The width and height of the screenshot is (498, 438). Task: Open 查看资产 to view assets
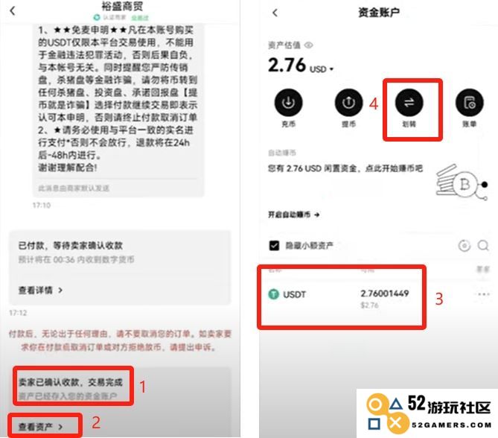click(40, 427)
